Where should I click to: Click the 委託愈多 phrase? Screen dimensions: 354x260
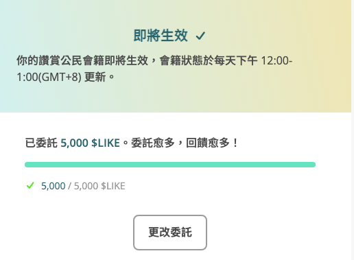point(153,143)
